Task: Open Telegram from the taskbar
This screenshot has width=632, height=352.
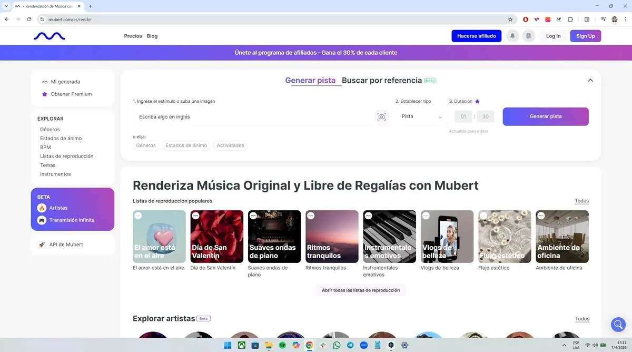Action: [350, 345]
